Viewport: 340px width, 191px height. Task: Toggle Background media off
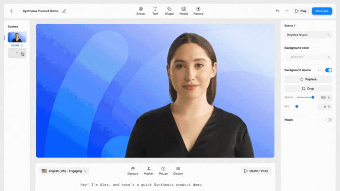(x=328, y=70)
